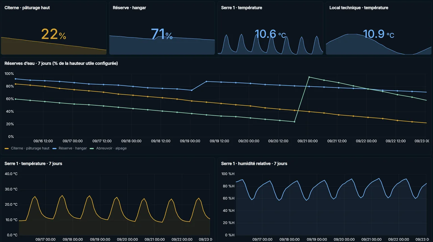Image resolution: width=433 pixels, height=242 pixels.
Task: Click the 40% axis label in water chart
Action: (10, 111)
